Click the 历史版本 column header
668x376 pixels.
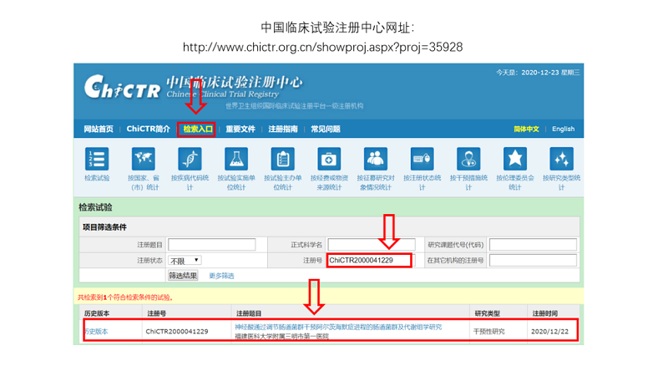coord(97,313)
